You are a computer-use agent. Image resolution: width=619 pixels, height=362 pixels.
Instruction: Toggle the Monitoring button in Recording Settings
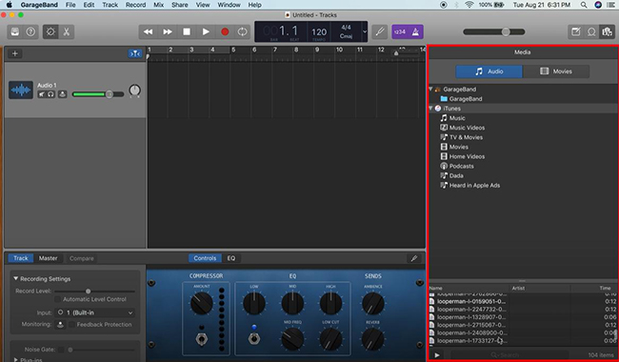point(60,325)
